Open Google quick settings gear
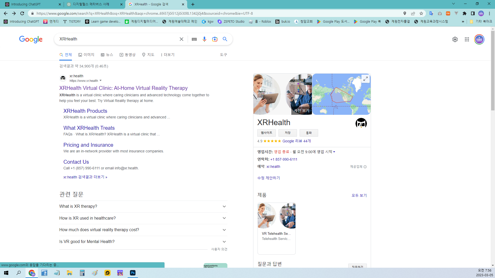495x278 pixels. click(x=455, y=39)
